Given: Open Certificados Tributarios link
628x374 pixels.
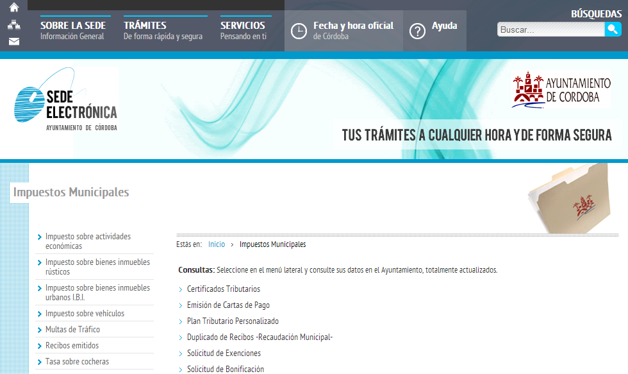Looking at the screenshot, I should click(224, 289).
